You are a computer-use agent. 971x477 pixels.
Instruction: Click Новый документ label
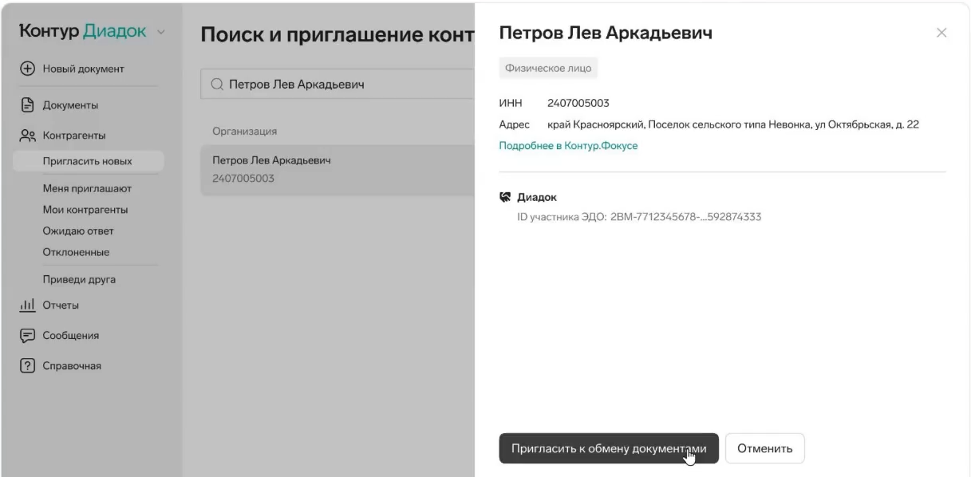tap(83, 69)
